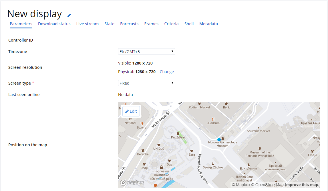Open the Forecasts tab
The image size is (328, 191).
coord(129,24)
